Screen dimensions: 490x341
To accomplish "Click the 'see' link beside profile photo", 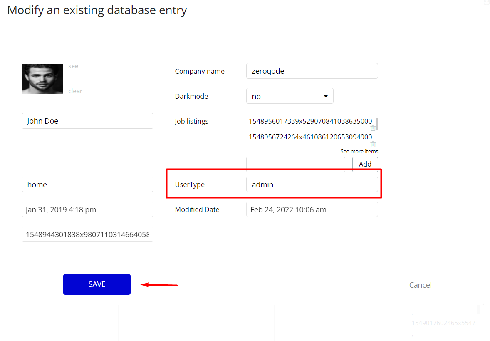I will coord(73,66).
